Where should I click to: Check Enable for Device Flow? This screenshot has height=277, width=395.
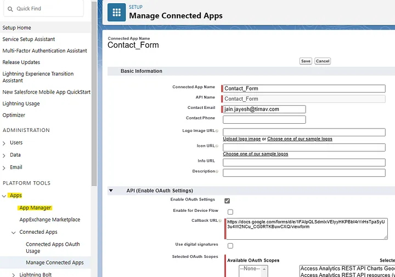coord(230,212)
